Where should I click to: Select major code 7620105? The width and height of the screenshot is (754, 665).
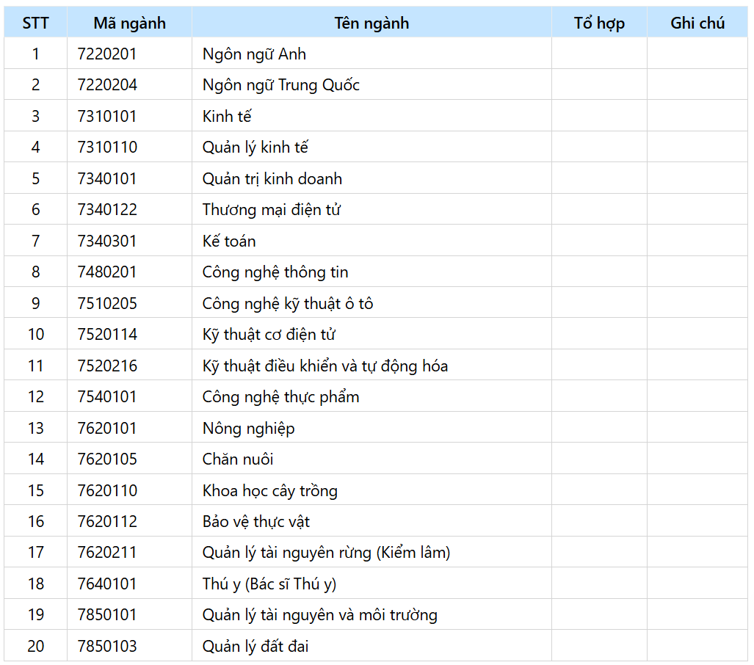[107, 459]
